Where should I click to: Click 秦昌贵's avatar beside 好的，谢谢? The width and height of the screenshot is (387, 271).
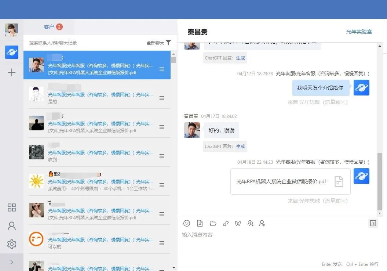coord(192,130)
